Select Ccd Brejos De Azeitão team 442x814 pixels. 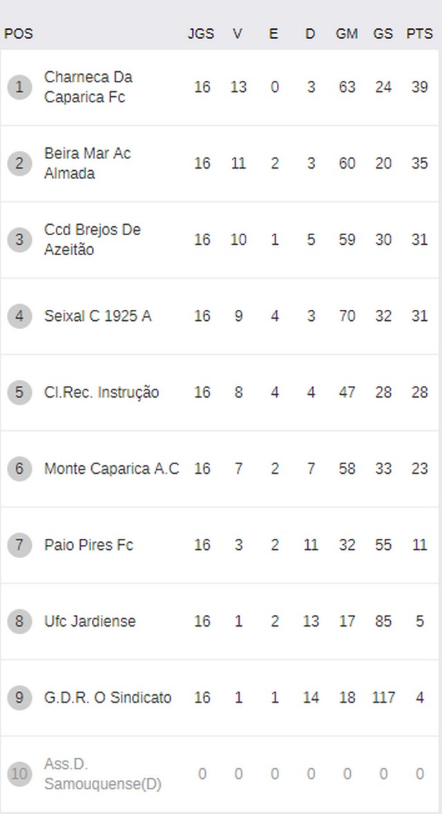pyautogui.click(x=93, y=240)
